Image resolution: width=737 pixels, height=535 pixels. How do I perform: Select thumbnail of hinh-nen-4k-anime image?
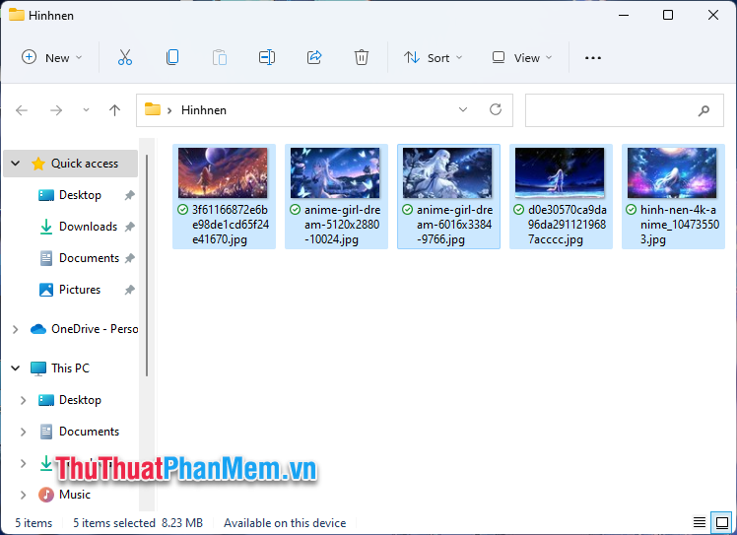[x=672, y=173]
